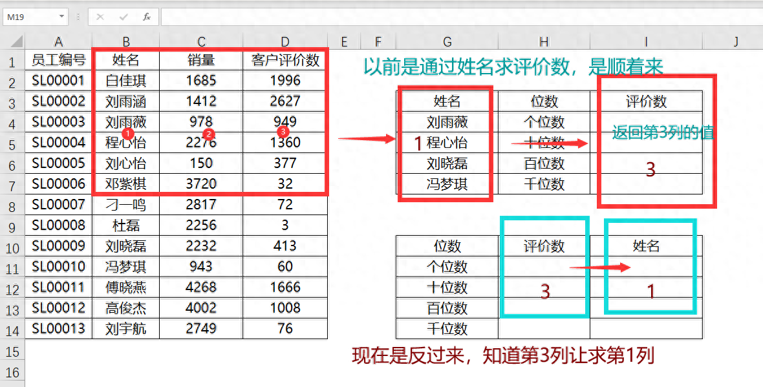Click review count cell 1008
The width and height of the screenshot is (763, 387).
[285, 308]
